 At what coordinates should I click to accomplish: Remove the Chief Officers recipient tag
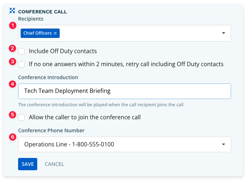(x=55, y=33)
